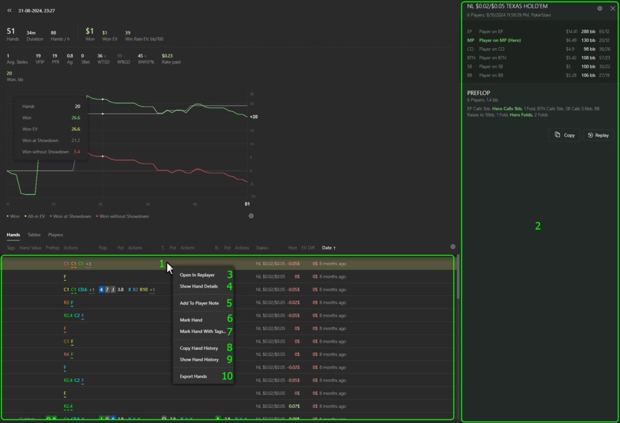This screenshot has width=620, height=423.
Task: Hide the Won without Showdown graph line
Action: [x=122, y=216]
